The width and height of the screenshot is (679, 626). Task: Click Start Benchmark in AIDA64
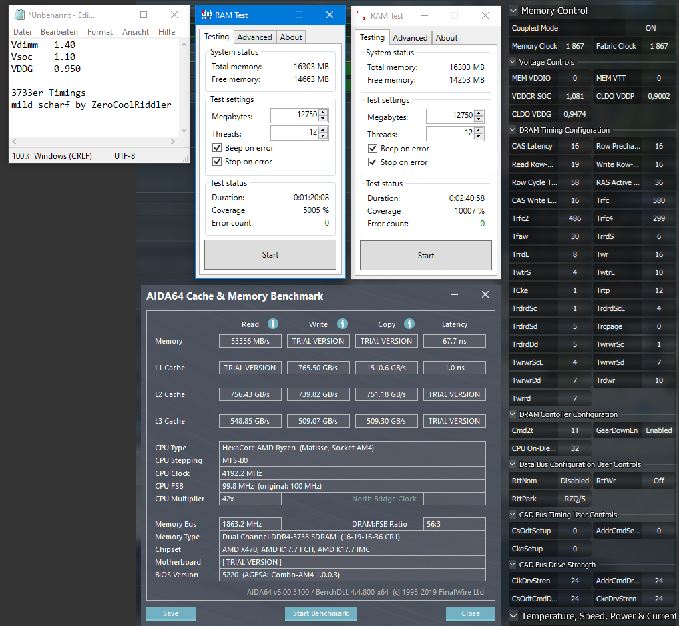coord(321,613)
